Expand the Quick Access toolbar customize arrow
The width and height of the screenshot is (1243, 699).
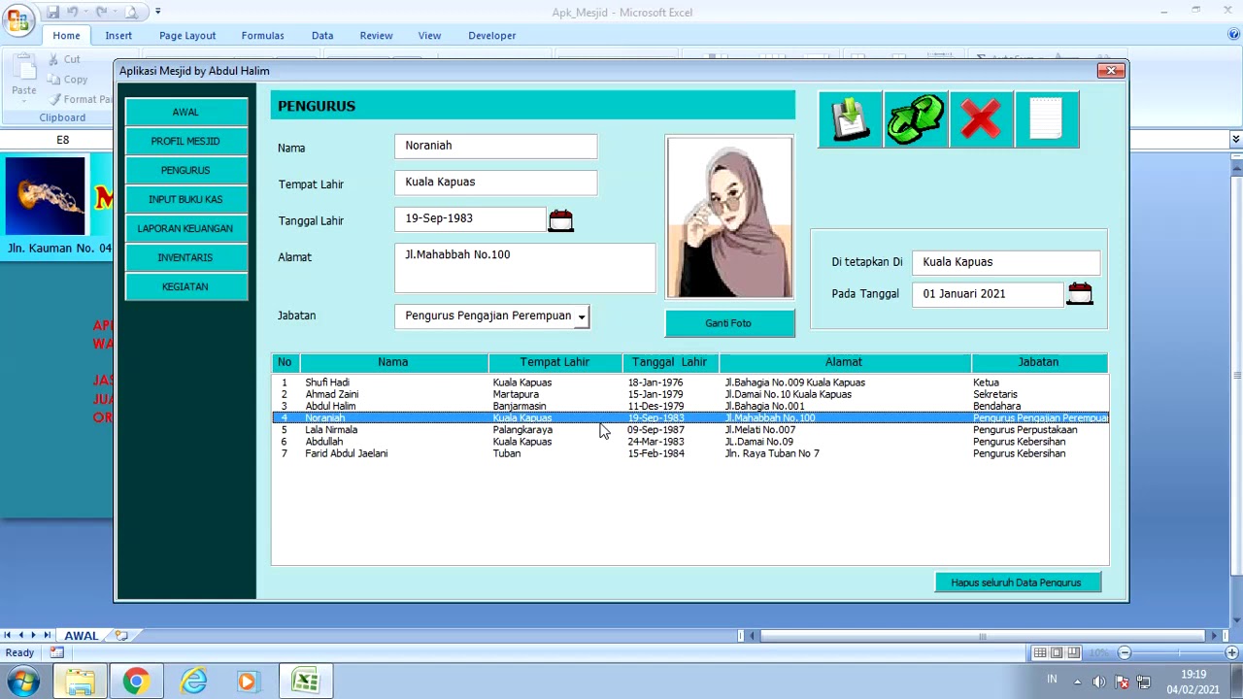pos(157,12)
